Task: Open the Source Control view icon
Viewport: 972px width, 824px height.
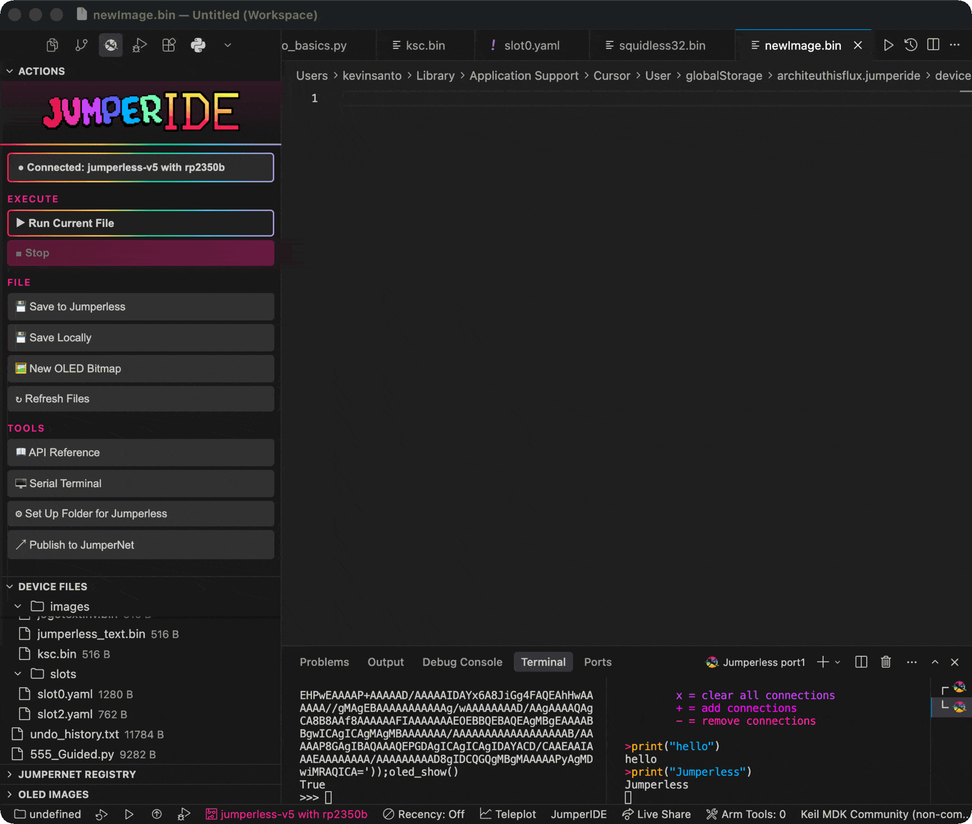Action: [x=82, y=46]
